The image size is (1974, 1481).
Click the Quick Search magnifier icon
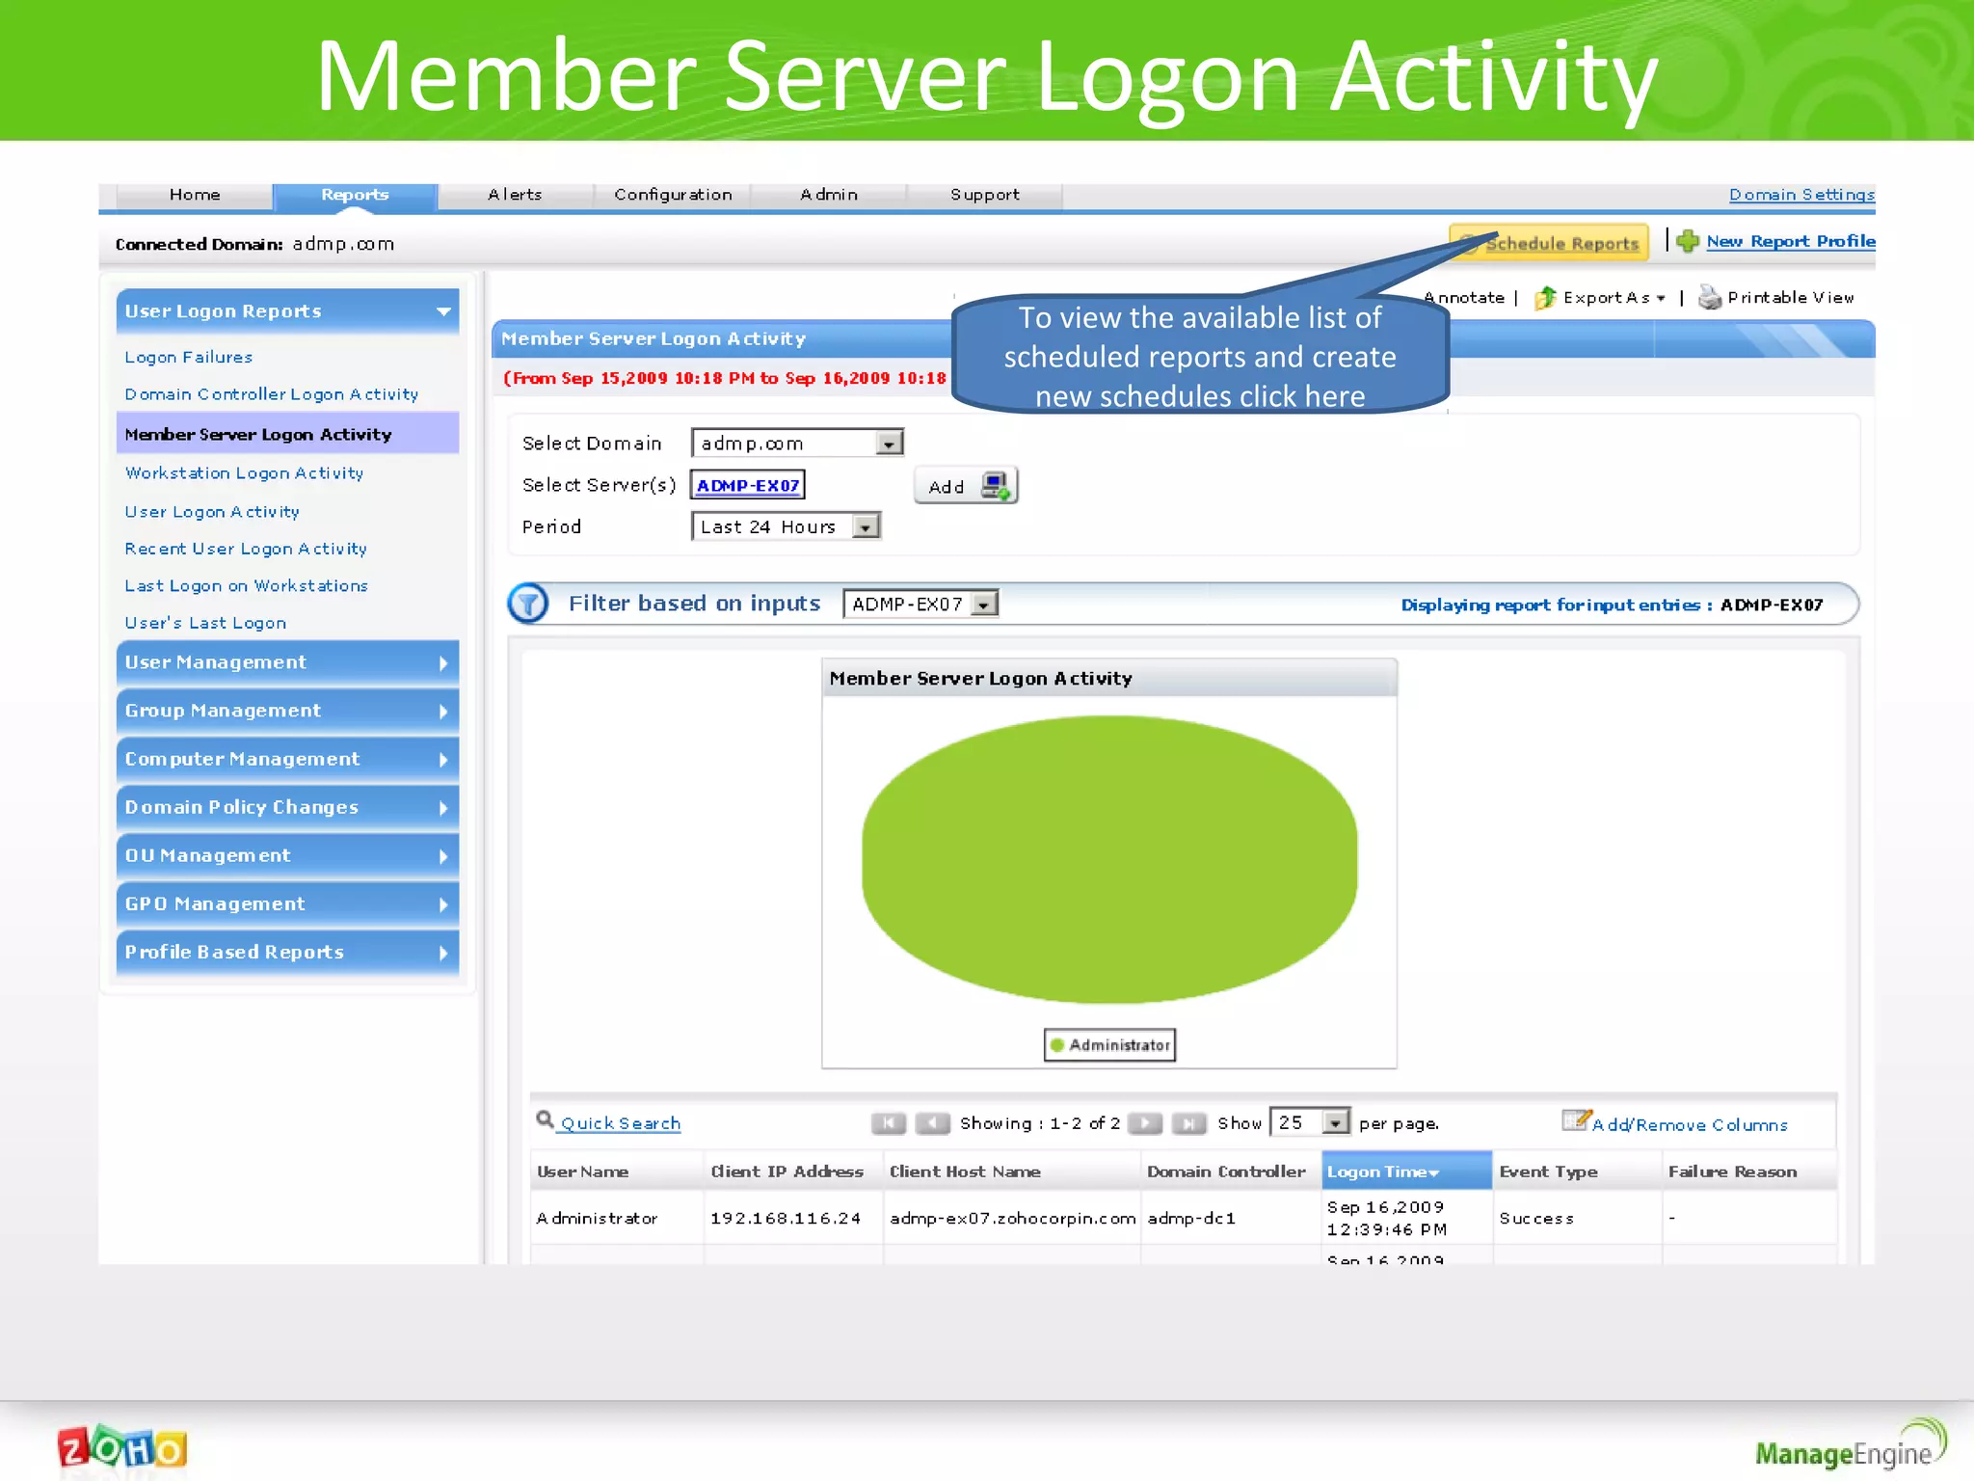click(x=546, y=1119)
